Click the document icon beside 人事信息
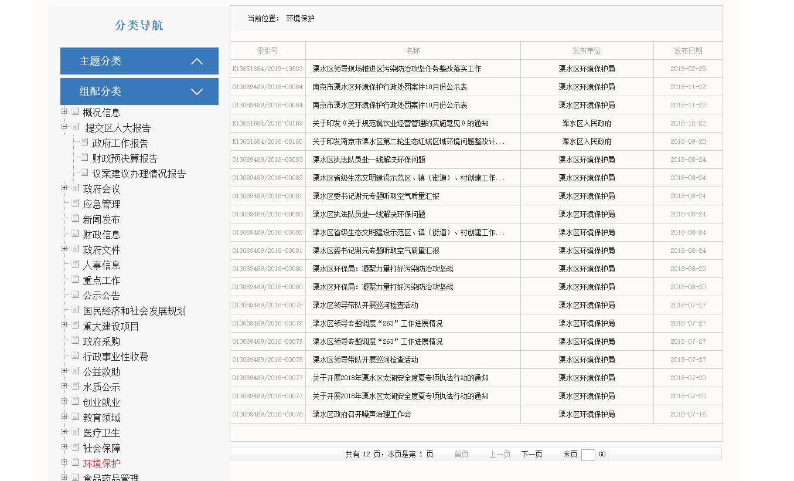This screenshot has width=794, height=481. [x=75, y=264]
